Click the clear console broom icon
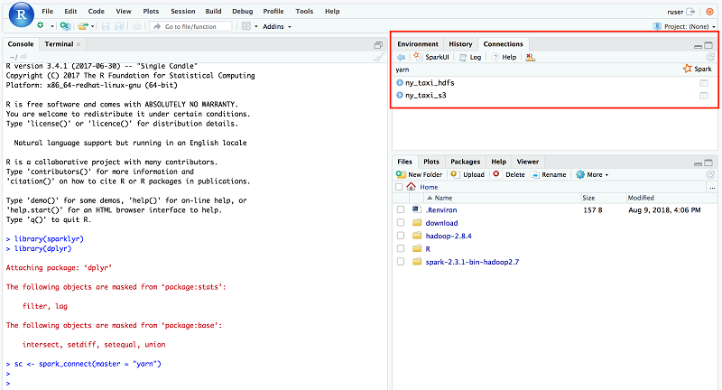The height and width of the screenshot is (390, 722). coord(378,57)
